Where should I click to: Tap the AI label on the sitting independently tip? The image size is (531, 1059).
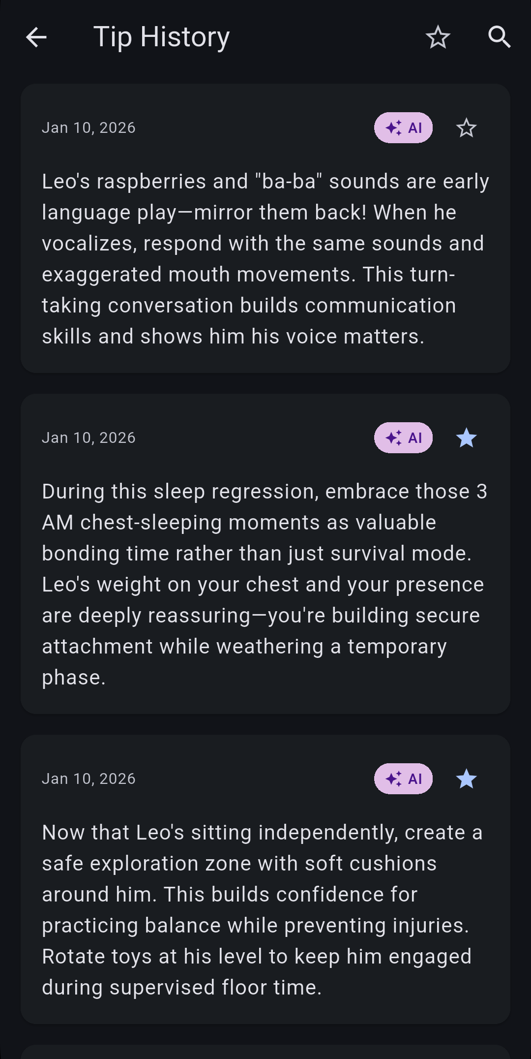point(415,779)
